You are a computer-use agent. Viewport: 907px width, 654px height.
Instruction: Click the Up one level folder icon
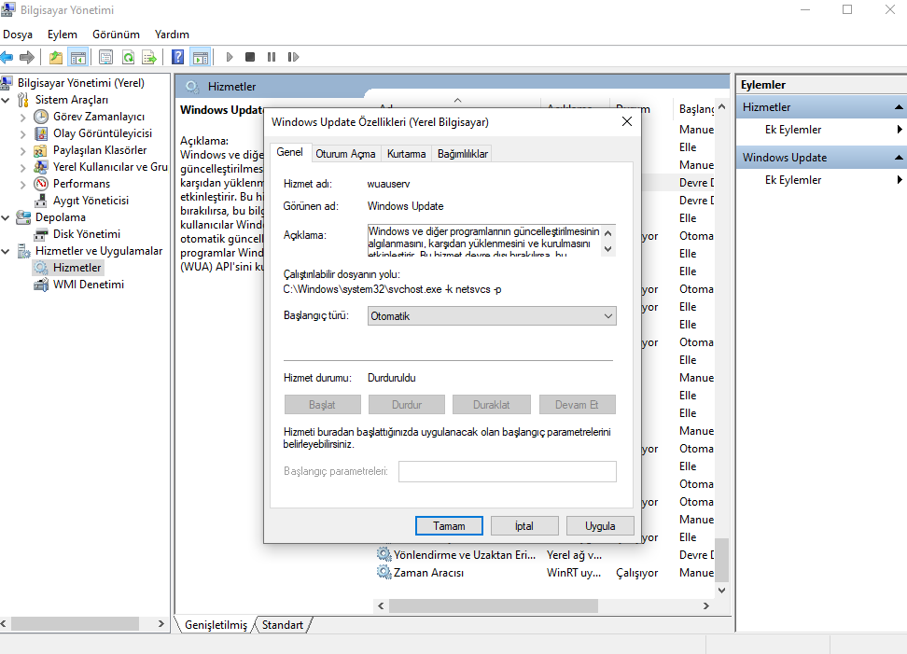tap(56, 57)
